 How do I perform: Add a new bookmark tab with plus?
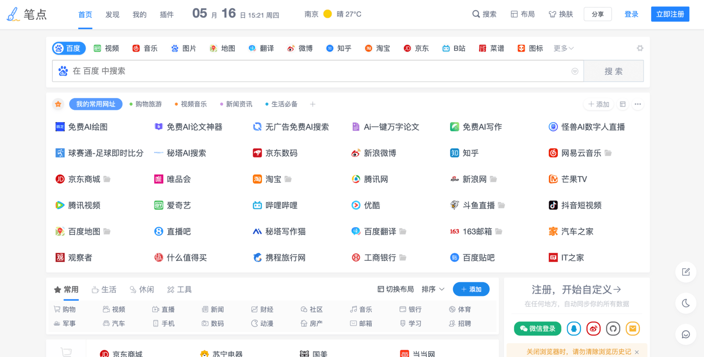point(313,104)
